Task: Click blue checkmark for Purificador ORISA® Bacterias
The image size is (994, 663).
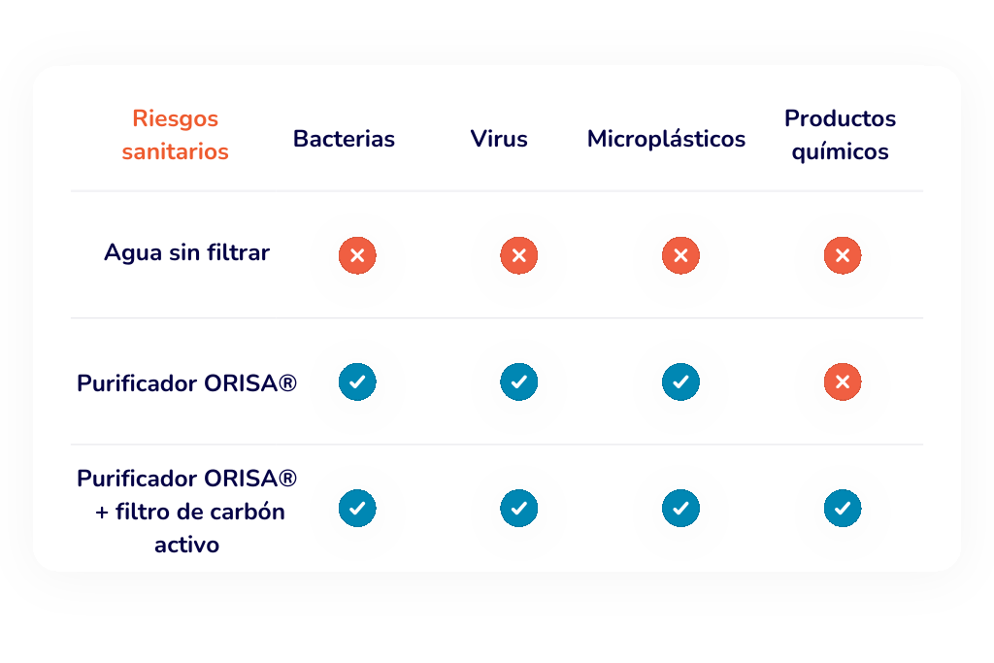Action: 357,382
